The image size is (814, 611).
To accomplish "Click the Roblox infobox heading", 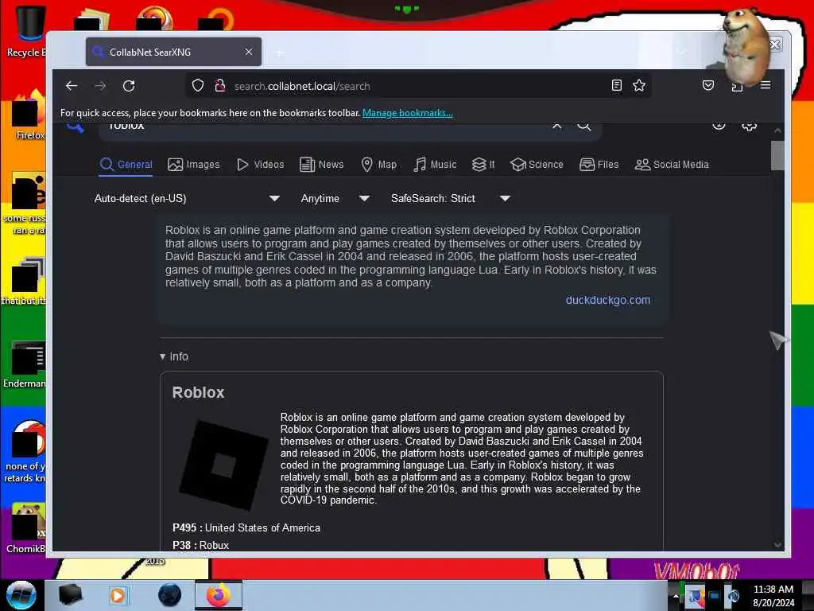I will [198, 392].
